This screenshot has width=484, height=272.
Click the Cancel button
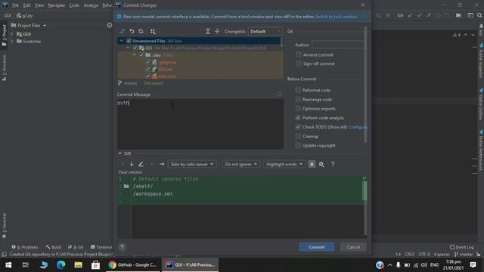[x=353, y=247]
